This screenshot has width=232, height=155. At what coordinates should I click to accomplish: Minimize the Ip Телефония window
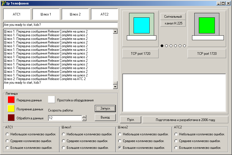point(219,3)
